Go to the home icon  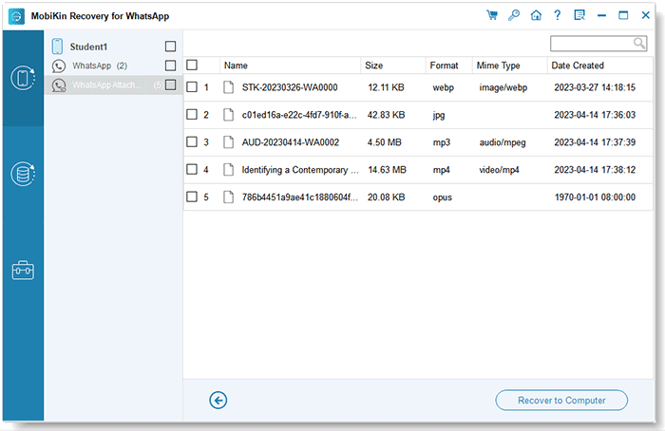536,15
